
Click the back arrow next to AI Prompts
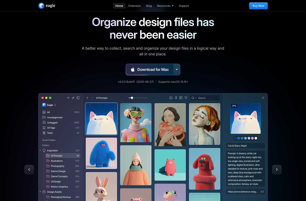coord(87,98)
